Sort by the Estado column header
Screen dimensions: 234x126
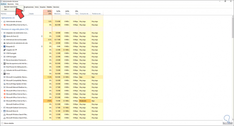(x=36, y=13)
